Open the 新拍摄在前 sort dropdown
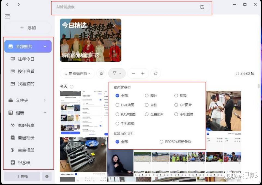The image size is (262, 185). [x=78, y=73]
